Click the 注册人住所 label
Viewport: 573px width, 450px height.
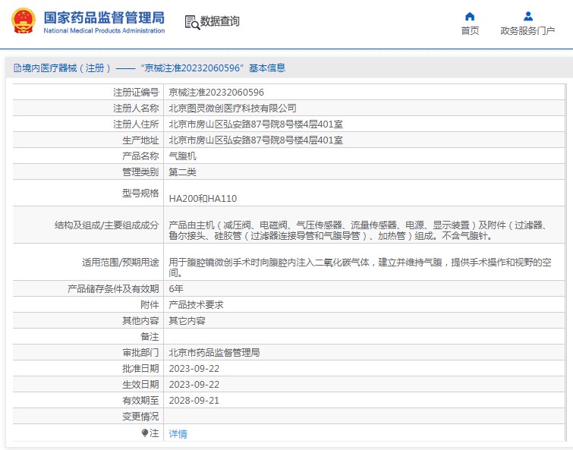[x=136, y=124]
